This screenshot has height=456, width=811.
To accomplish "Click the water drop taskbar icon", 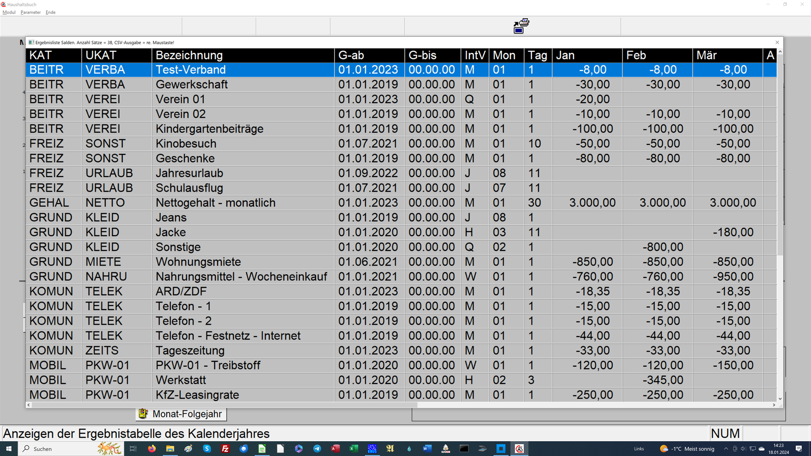I will [409, 448].
